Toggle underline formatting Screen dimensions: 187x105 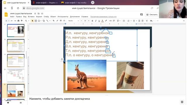(x=99, y=21)
